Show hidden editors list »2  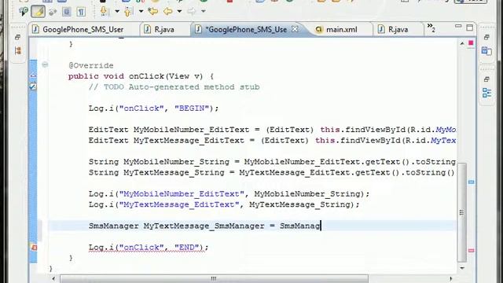tap(431, 28)
